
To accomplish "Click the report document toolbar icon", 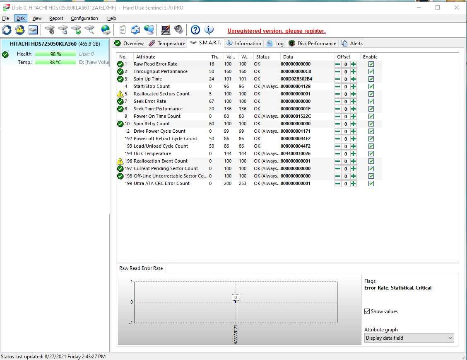I will coord(122,30).
